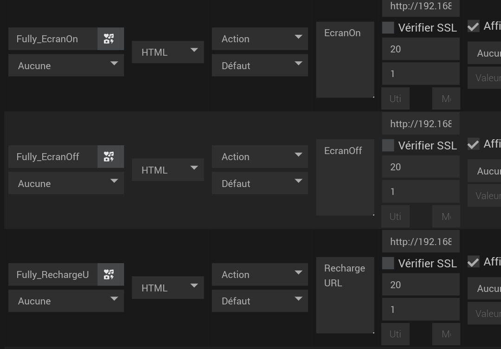Enable Vérifier SSL for the Recharge URL command
The width and height of the screenshot is (501, 349).
pos(388,264)
